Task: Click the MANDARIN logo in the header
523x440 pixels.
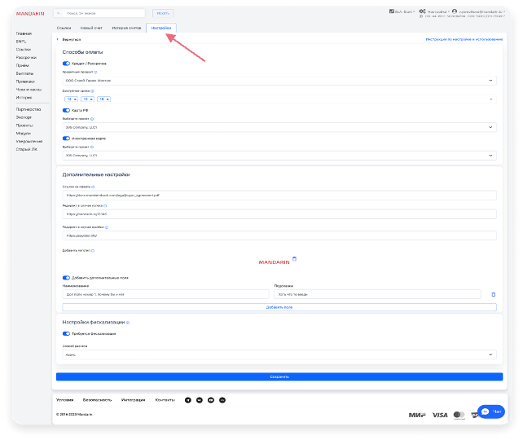Action: click(x=29, y=14)
